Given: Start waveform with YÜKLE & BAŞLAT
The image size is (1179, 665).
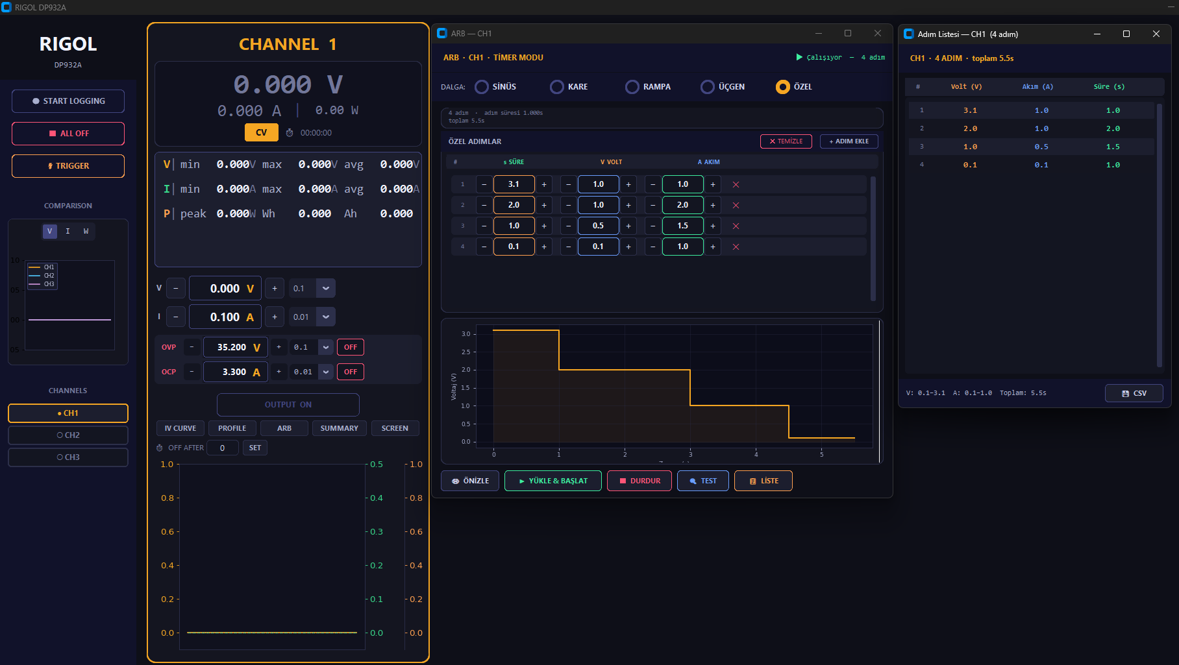Looking at the screenshot, I should (x=553, y=481).
